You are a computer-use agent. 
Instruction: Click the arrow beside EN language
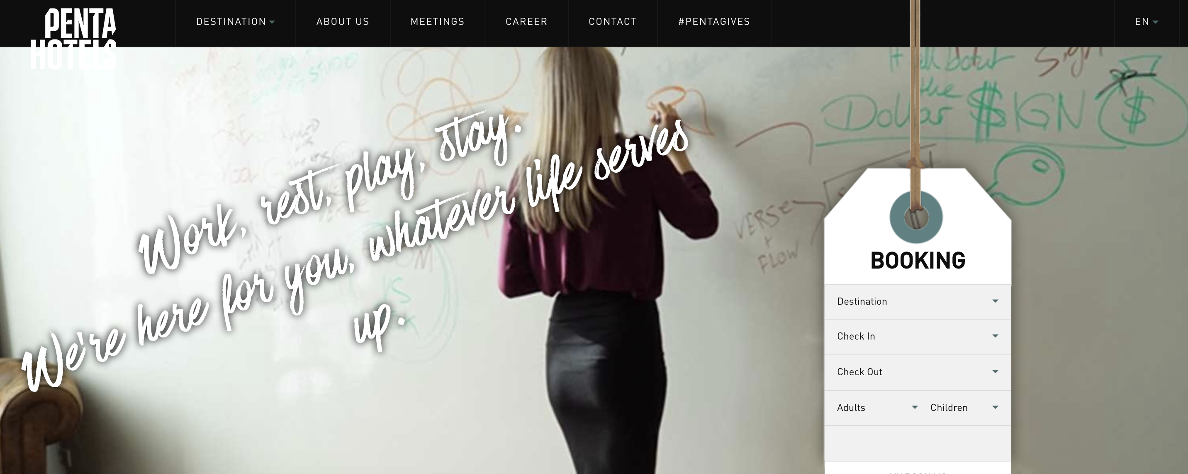[1155, 22]
